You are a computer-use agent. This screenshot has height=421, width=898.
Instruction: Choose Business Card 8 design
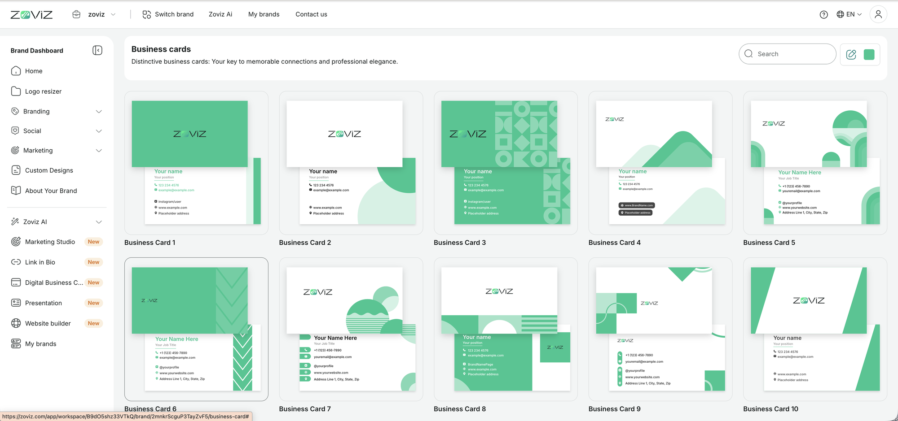[x=506, y=329]
